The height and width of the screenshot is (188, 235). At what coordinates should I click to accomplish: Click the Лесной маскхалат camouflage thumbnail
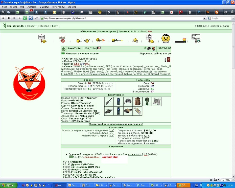(x=147, y=102)
